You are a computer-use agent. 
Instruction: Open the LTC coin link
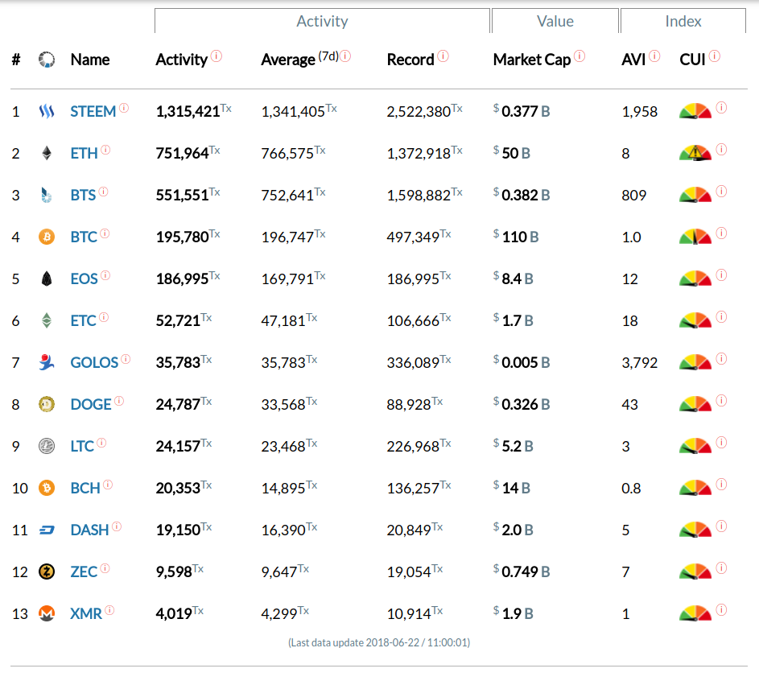82,447
